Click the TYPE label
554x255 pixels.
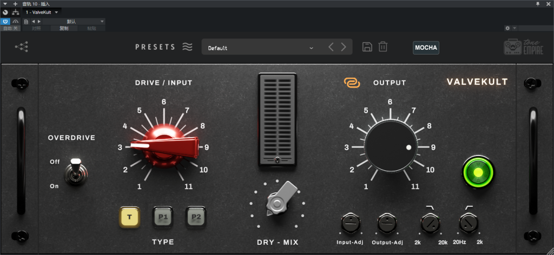click(x=163, y=242)
